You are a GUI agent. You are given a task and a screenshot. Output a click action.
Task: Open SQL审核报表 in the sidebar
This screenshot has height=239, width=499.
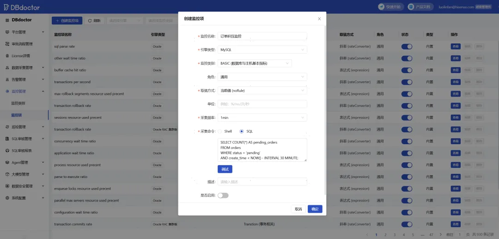[x=22, y=151]
